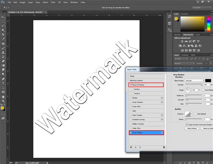Enable the Texture effect checkbox
Image resolution: width=213 pixels, height=164 pixels.
coord(133,93)
